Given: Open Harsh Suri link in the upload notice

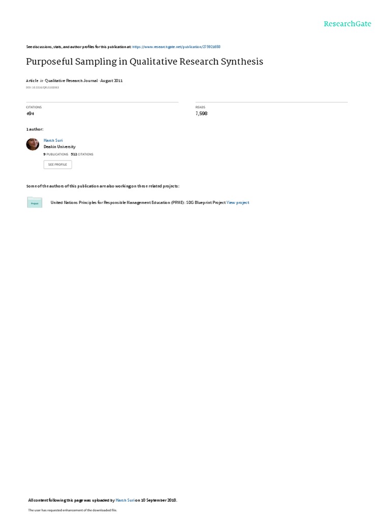Looking at the screenshot, I should click(x=125, y=500).
